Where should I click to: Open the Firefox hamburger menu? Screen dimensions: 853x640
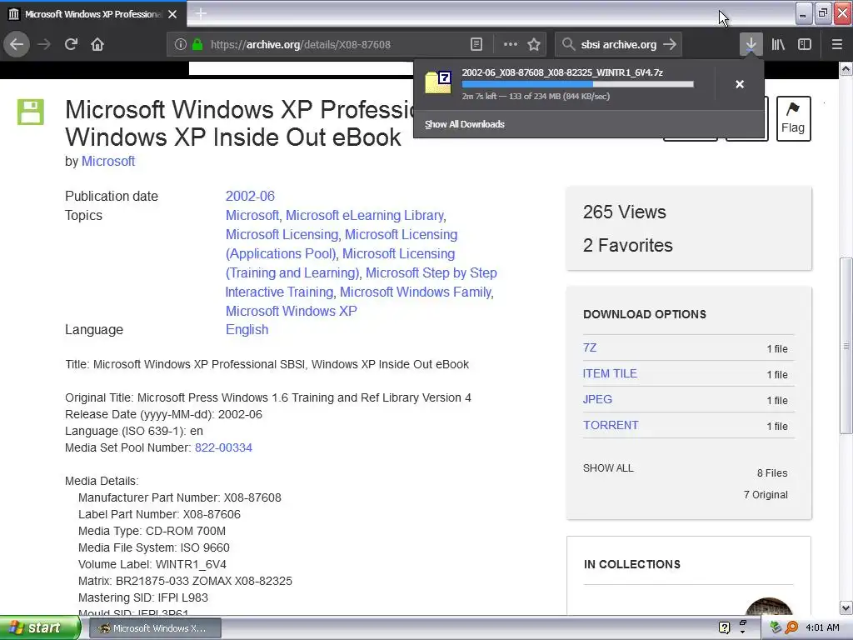tap(836, 44)
